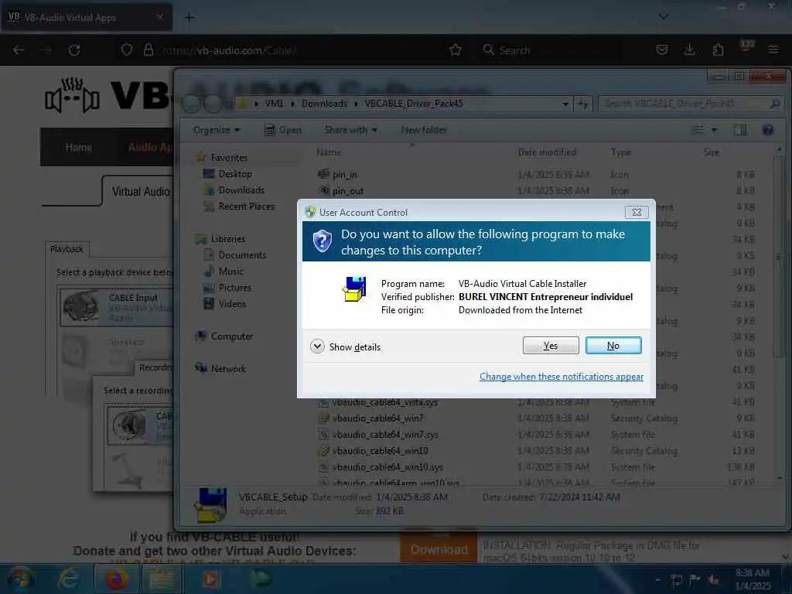Image resolution: width=792 pixels, height=594 pixels.
Task: Bookmark page with star icon in Firefox
Action: (456, 50)
